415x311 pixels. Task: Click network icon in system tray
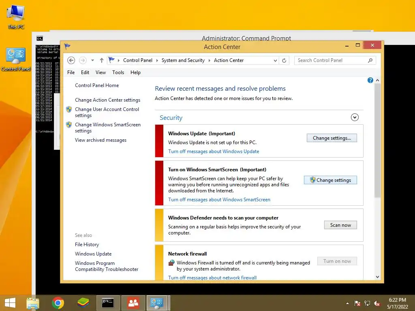pos(367,303)
